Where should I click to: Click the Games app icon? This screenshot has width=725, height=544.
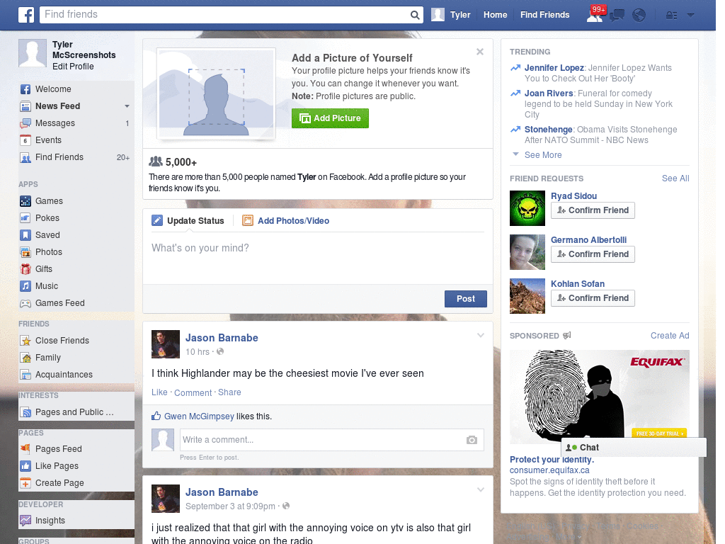(x=25, y=201)
